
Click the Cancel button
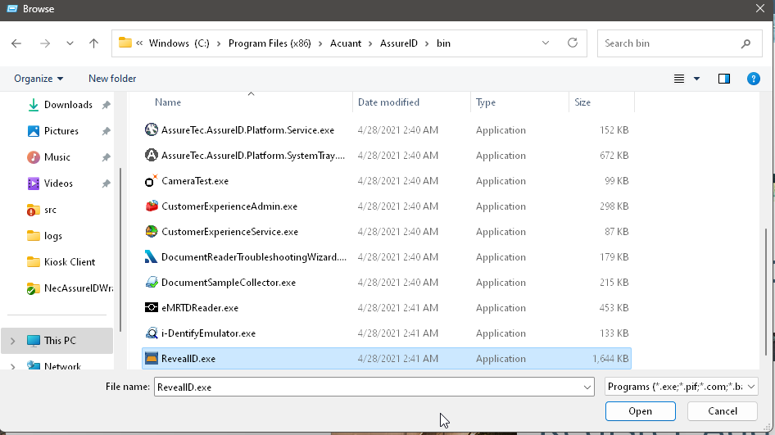click(723, 411)
